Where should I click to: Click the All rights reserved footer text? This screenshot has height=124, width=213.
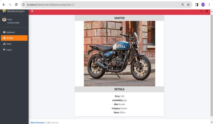click(x=51, y=122)
